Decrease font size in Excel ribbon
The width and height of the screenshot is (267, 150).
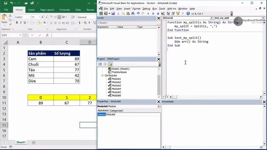pyautogui.click(x=46, y=17)
